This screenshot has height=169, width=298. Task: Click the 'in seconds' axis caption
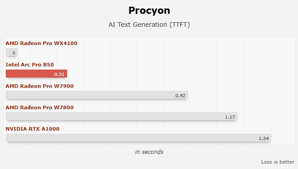[x=149, y=152]
